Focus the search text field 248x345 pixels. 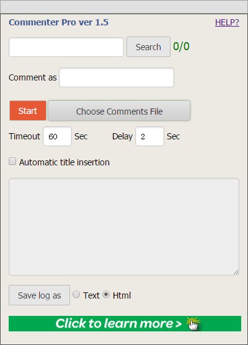click(x=66, y=47)
